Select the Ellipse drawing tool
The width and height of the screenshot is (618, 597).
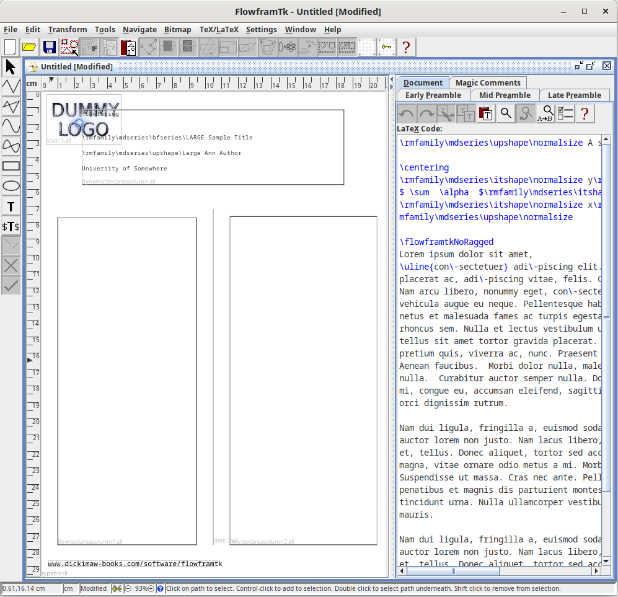(x=11, y=185)
